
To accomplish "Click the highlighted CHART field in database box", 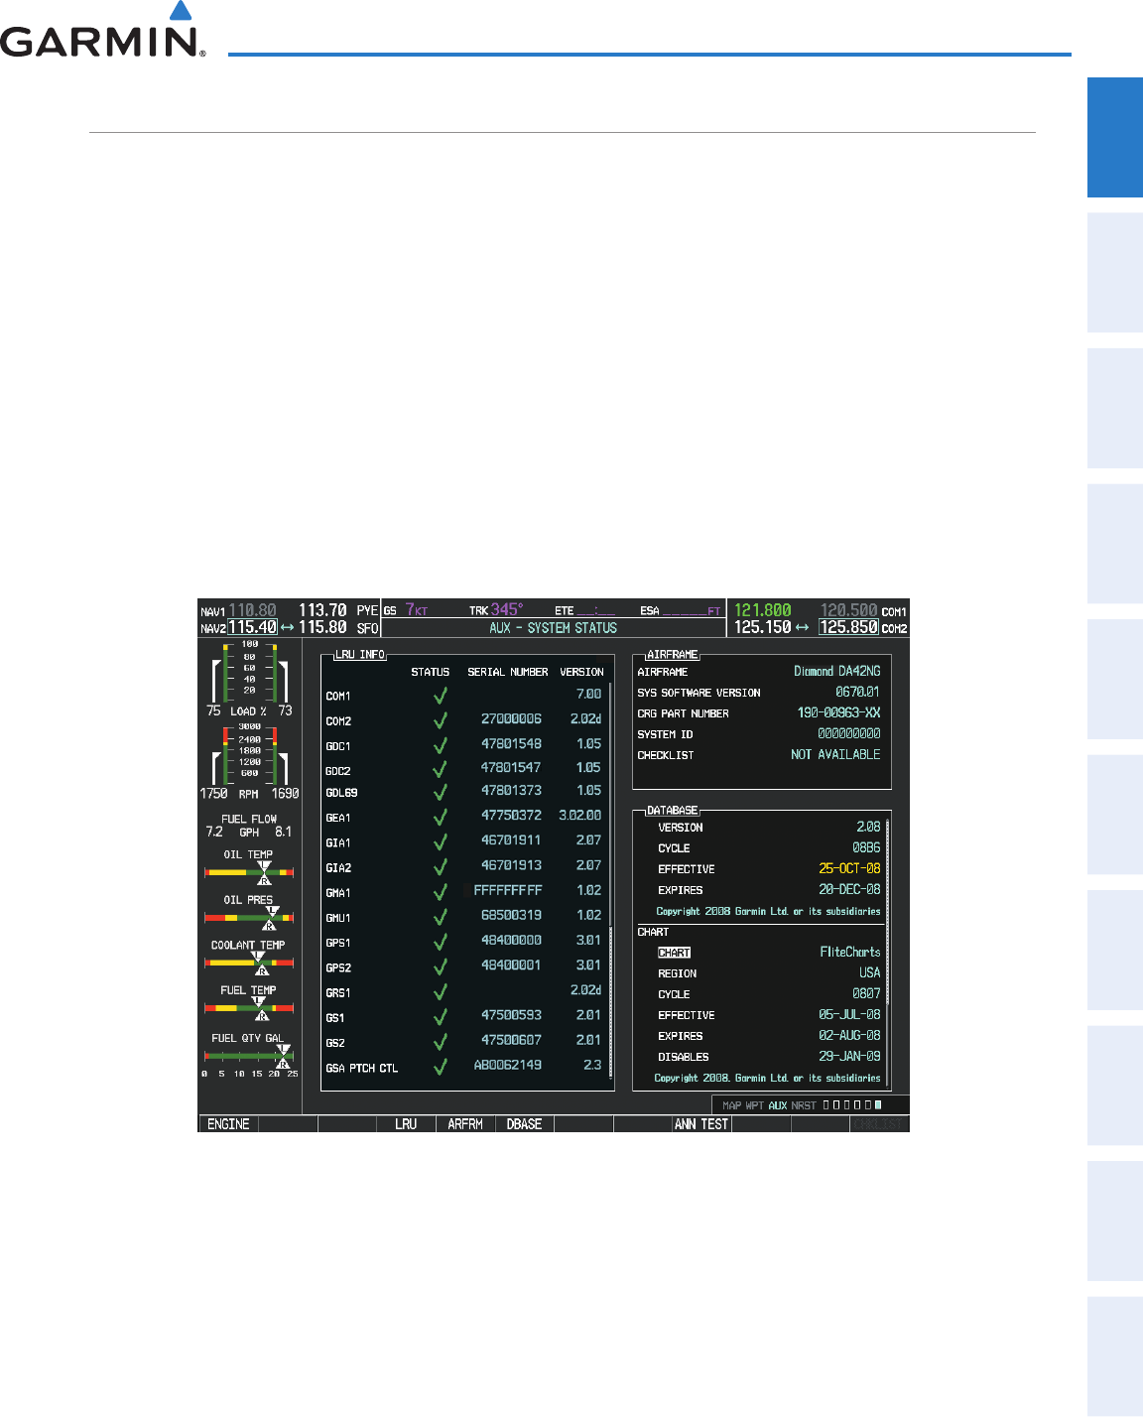I will (674, 953).
